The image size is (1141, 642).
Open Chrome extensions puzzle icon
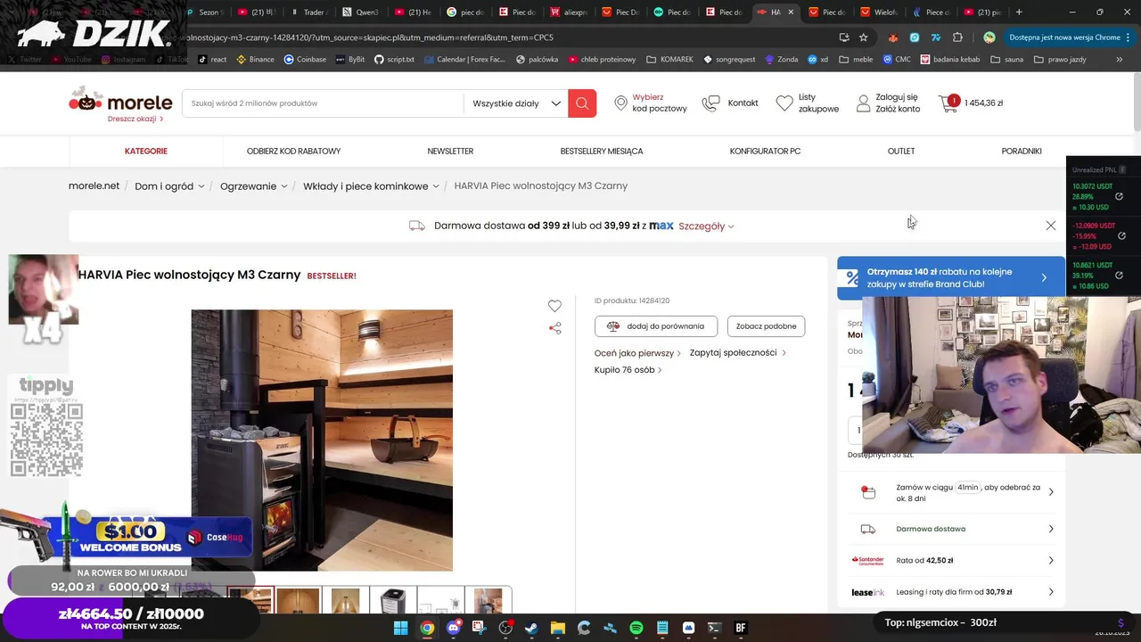(x=957, y=37)
